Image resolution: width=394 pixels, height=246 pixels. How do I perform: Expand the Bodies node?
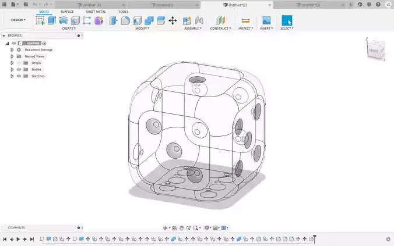(12, 69)
